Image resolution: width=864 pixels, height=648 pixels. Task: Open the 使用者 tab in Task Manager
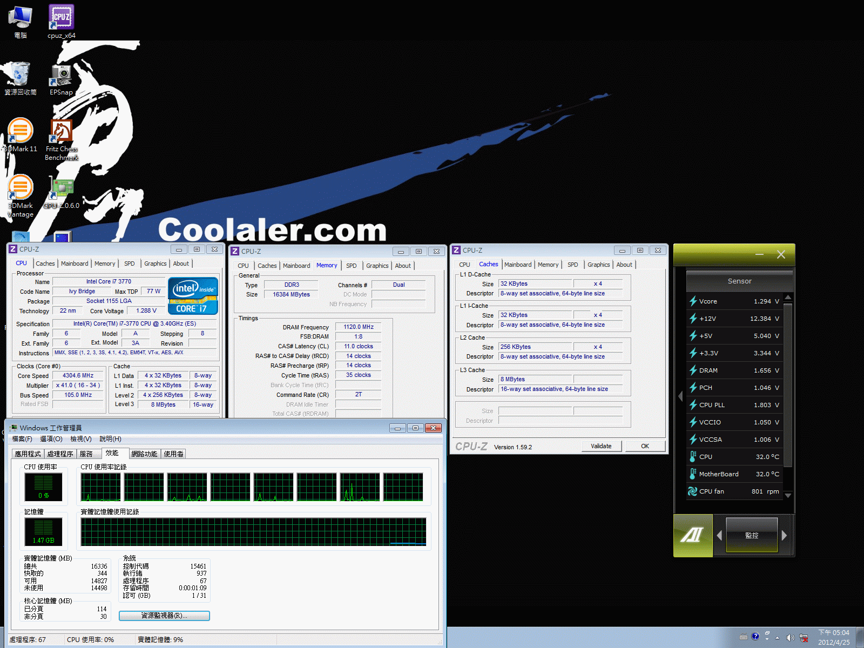point(173,454)
